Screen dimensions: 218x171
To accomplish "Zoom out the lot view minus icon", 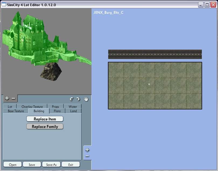I will click(x=87, y=156).
